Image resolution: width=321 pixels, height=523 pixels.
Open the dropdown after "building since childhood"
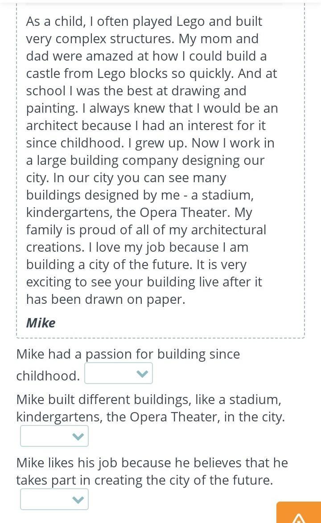coord(119,373)
